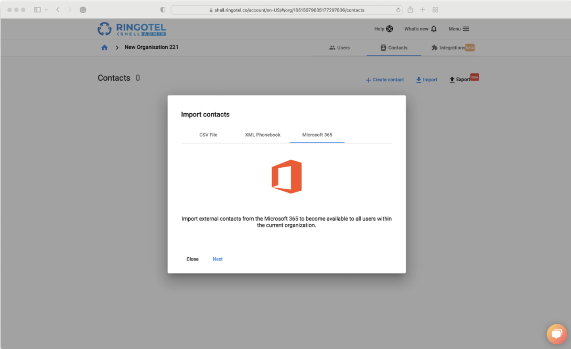
Task: Switch to the Contacts tab
Action: click(x=394, y=48)
